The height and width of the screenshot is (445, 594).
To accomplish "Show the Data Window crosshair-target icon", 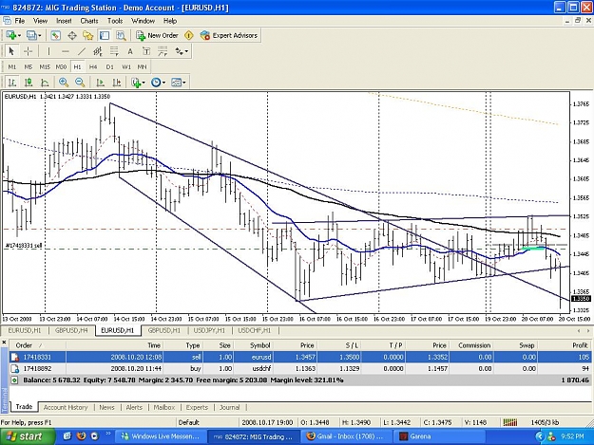I will pyautogui.click(x=72, y=35).
